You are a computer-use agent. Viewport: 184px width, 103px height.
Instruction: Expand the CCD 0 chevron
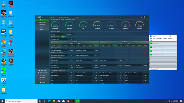click(x=73, y=42)
